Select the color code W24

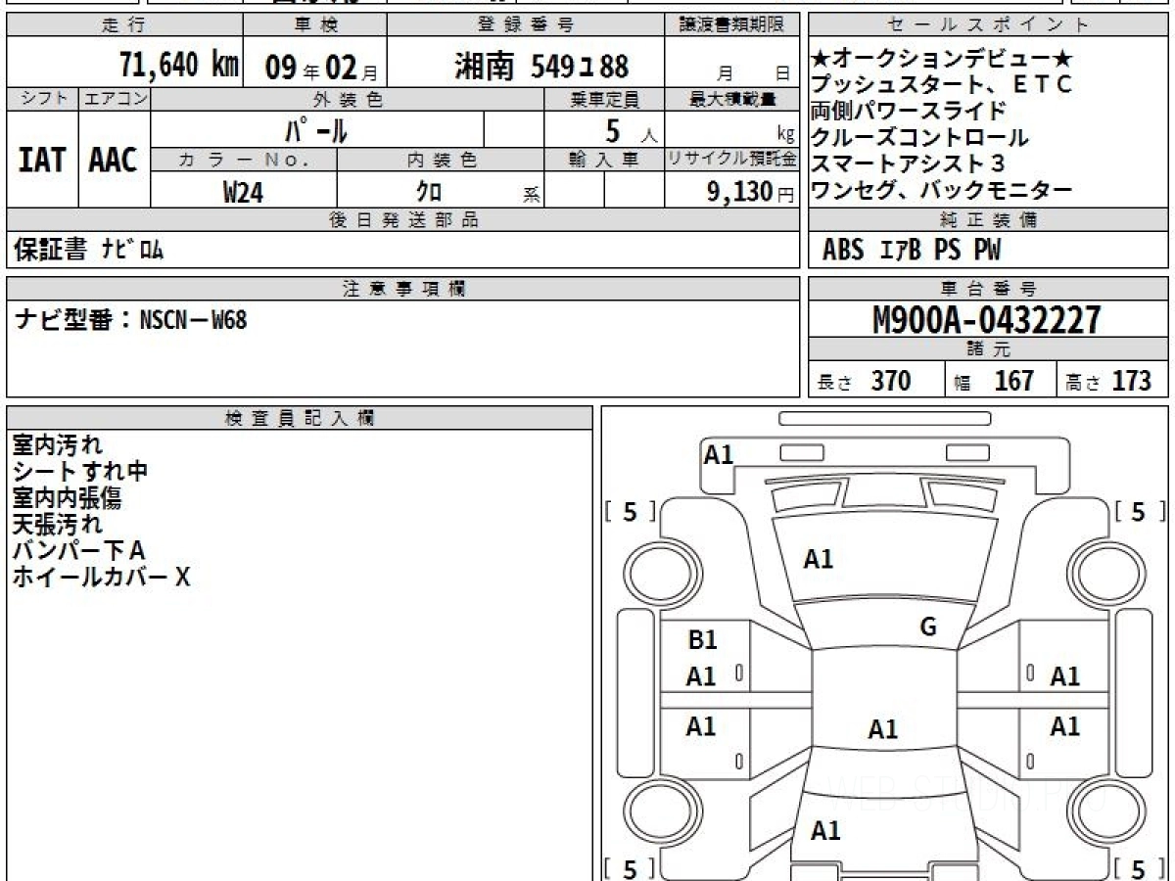pos(243,192)
